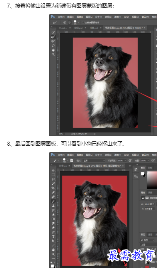Pick a color in the Color panel field
157x268 pixels.
pyautogui.click(x=152, y=179)
